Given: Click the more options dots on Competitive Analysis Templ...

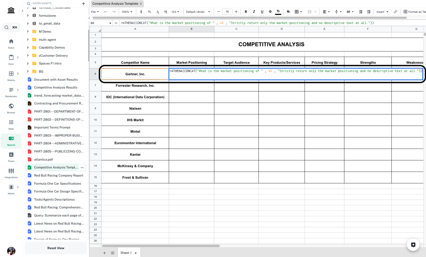Looking at the screenshot, I should tap(82, 167).
